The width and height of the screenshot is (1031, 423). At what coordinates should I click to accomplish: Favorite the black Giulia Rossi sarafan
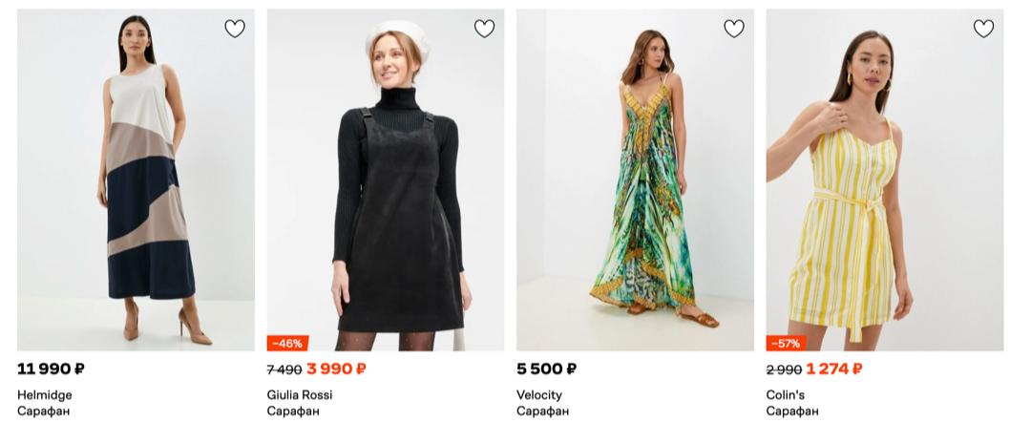click(x=484, y=29)
